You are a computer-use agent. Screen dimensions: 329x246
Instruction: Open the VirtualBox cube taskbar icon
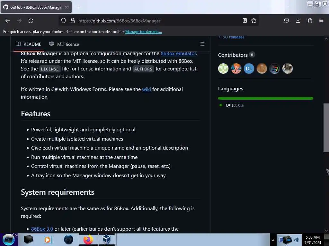107,240
